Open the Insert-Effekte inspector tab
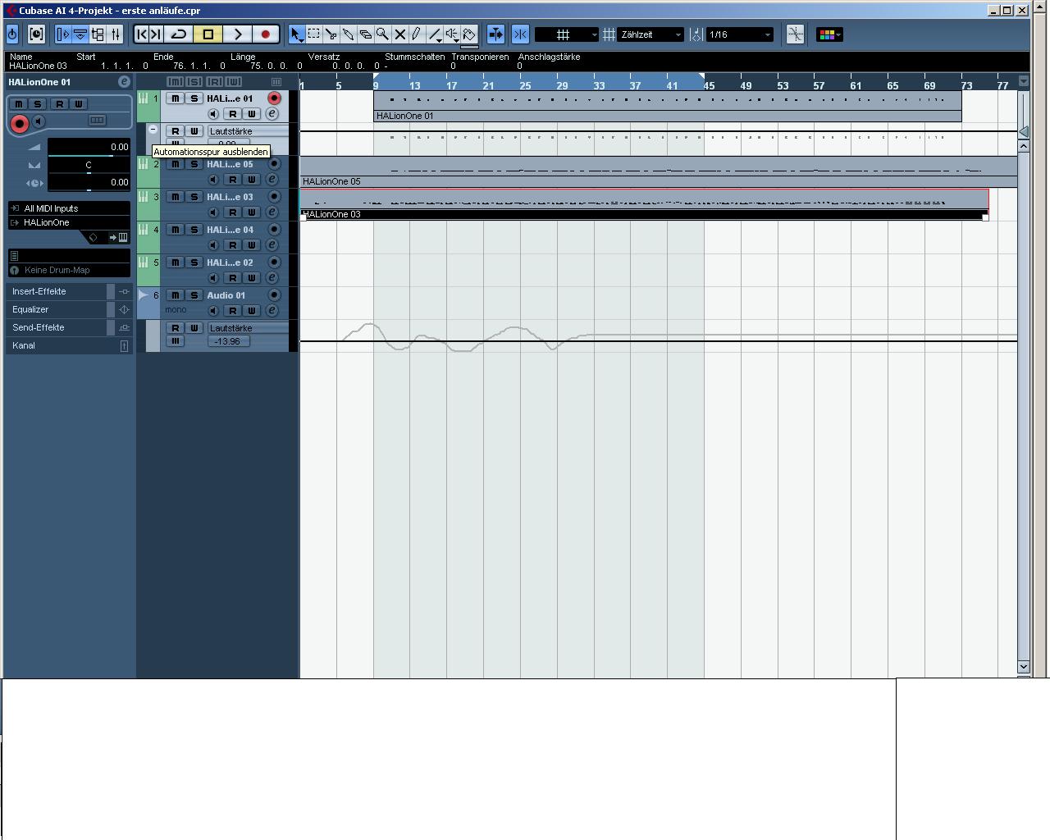 click(x=69, y=291)
